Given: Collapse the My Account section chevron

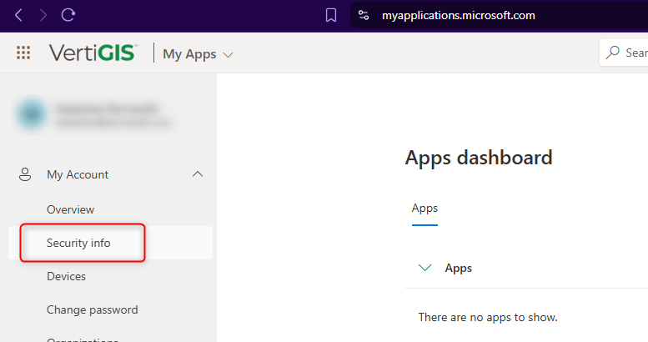Looking at the screenshot, I should (x=198, y=174).
